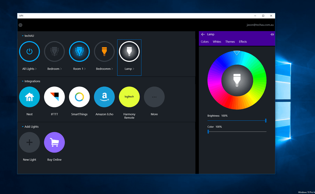Pin the Lamp panel
Viewport: 315px width, 194px height.
pos(272,35)
